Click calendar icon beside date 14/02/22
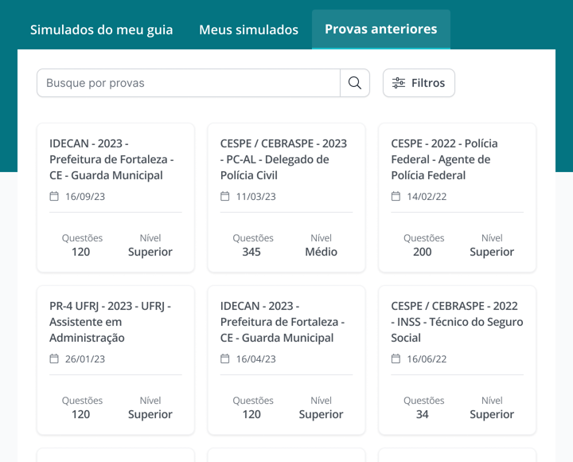The image size is (573, 462). pyautogui.click(x=396, y=196)
